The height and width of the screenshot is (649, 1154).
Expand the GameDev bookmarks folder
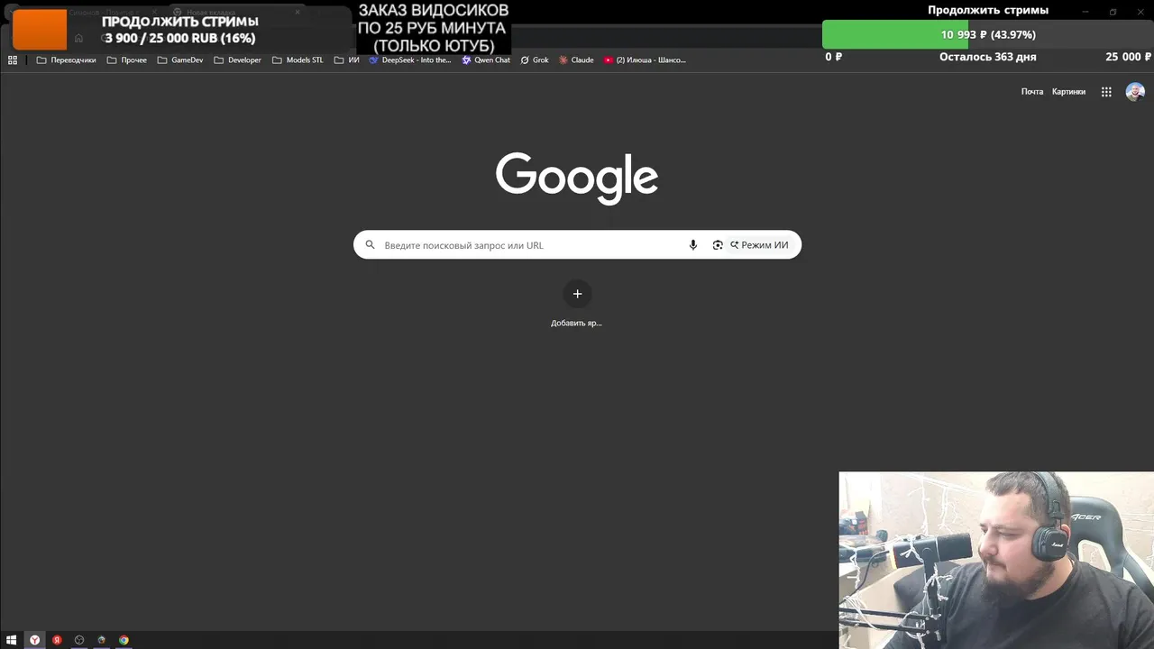point(180,60)
